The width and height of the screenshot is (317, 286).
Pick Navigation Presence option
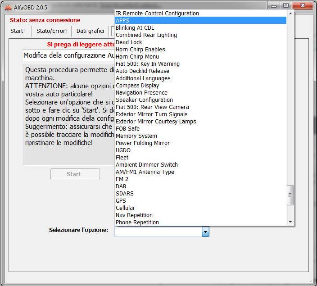200,93
